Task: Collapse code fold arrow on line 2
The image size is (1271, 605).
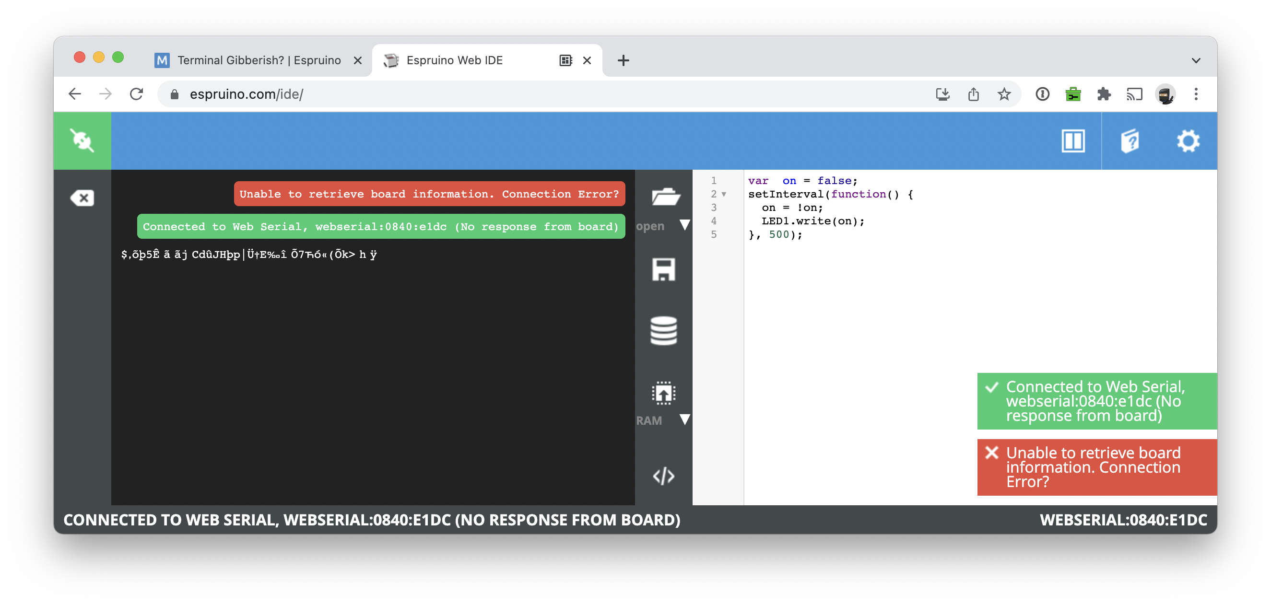Action: 724,194
